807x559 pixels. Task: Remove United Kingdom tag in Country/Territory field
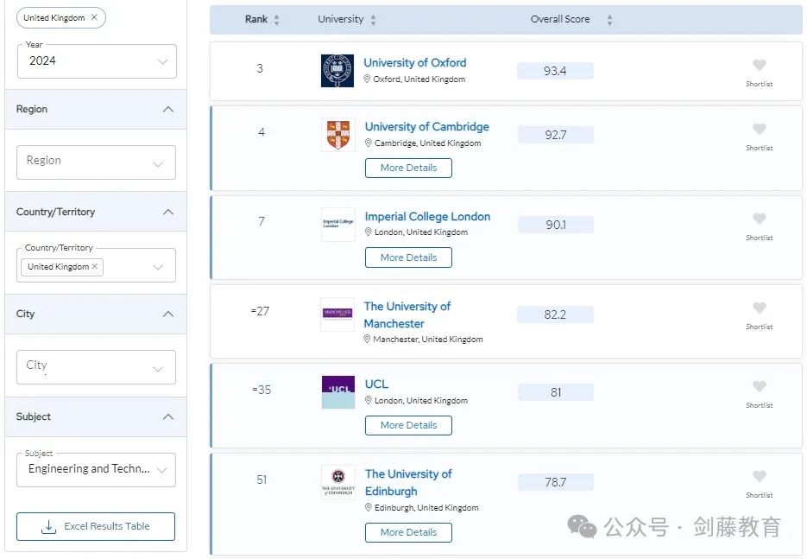pyautogui.click(x=95, y=266)
